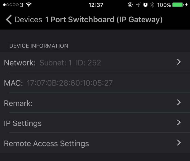Screen dimensions: 190x161
Task: Tap the Wi-Fi status icon
Action: (29, 5)
